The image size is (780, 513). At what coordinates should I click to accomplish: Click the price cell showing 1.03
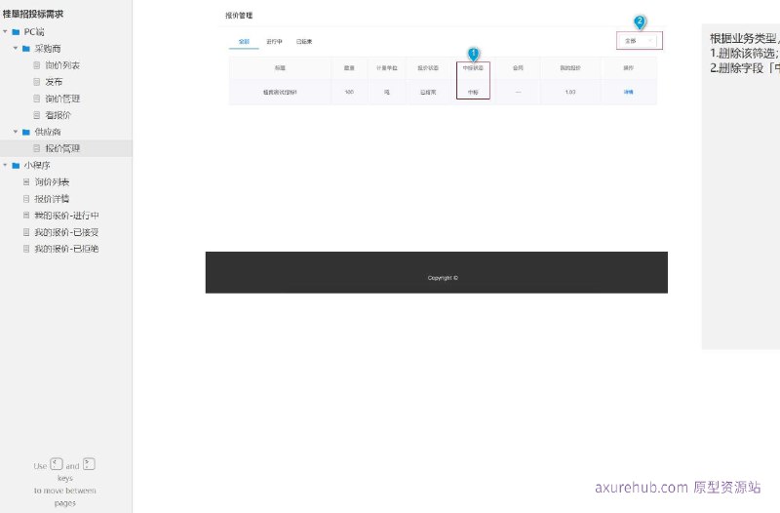tap(570, 92)
